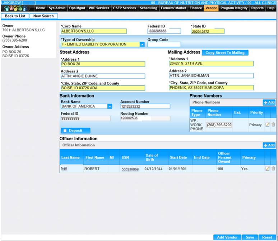Click mailing Address 2 field ATTN: JANA BOHLMAN
Screen dimensions: 278x241
(x=211, y=76)
